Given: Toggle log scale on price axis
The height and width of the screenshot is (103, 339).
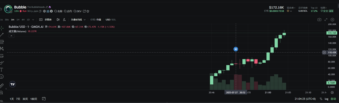Looking at the screenshot, I should pos(326,99).
